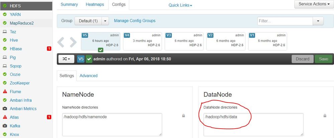Viewport: 334px width, 138px height.
Task: Click the green checkmark under version V5
Action: [101, 50]
